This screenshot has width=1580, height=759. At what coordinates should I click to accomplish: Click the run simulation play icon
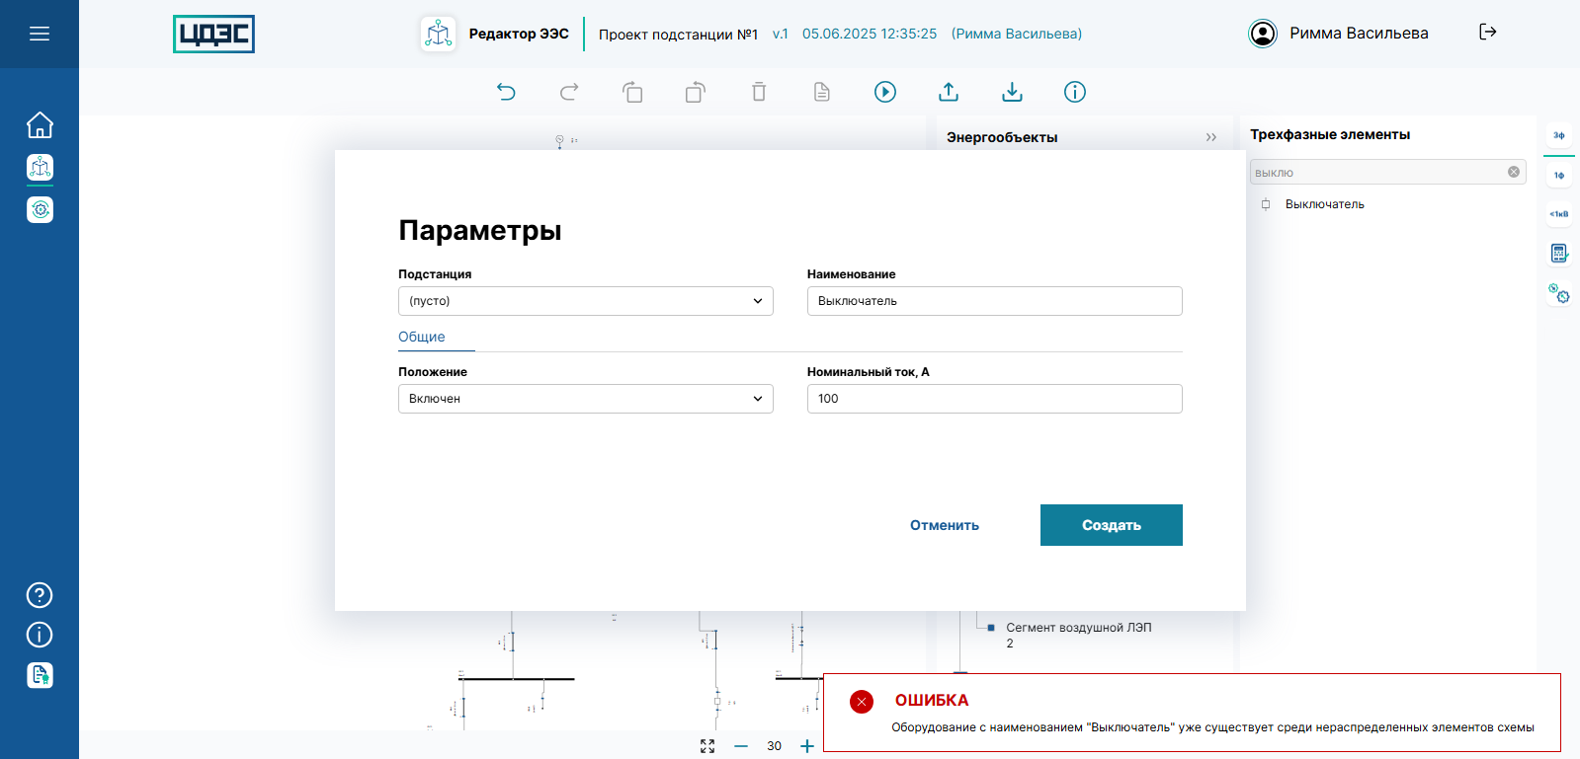click(x=885, y=92)
